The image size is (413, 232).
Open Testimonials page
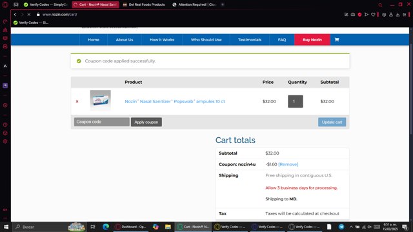pos(250,40)
